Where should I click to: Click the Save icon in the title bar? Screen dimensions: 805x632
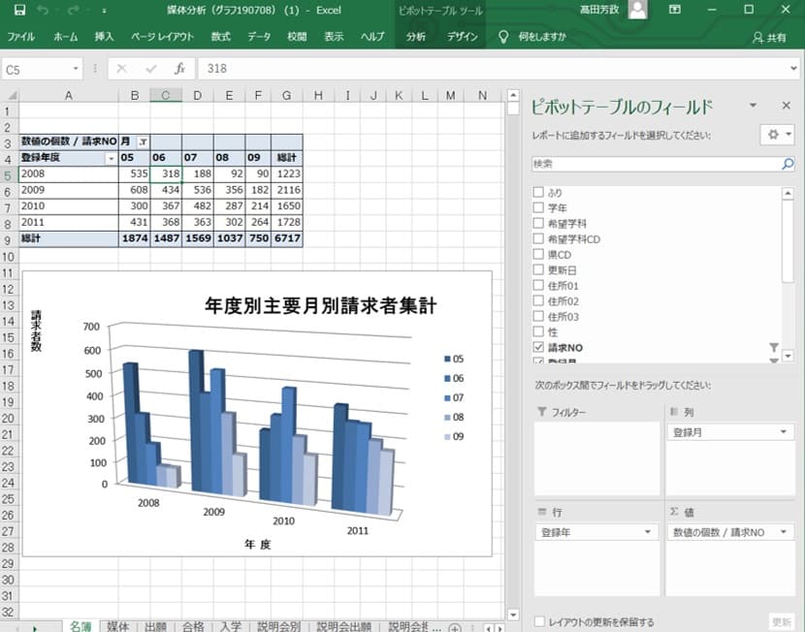click(16, 10)
